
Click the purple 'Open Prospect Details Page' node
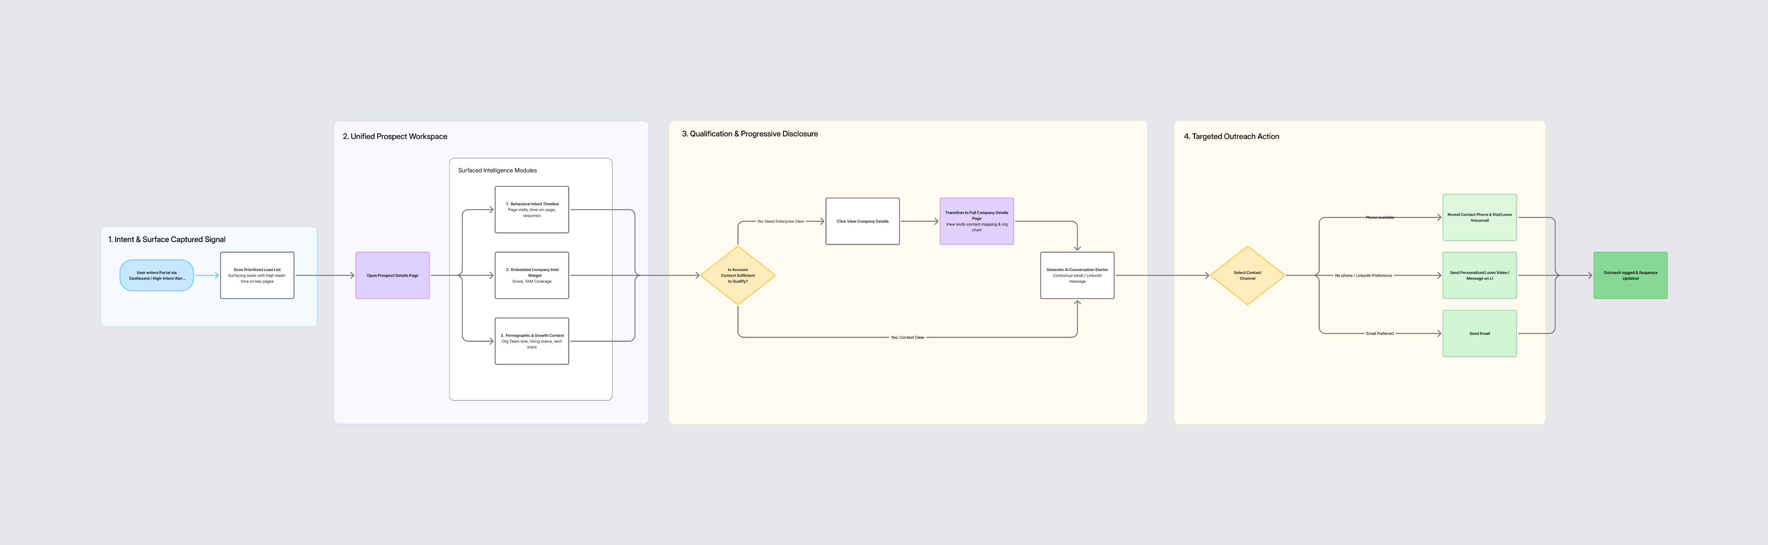(393, 275)
